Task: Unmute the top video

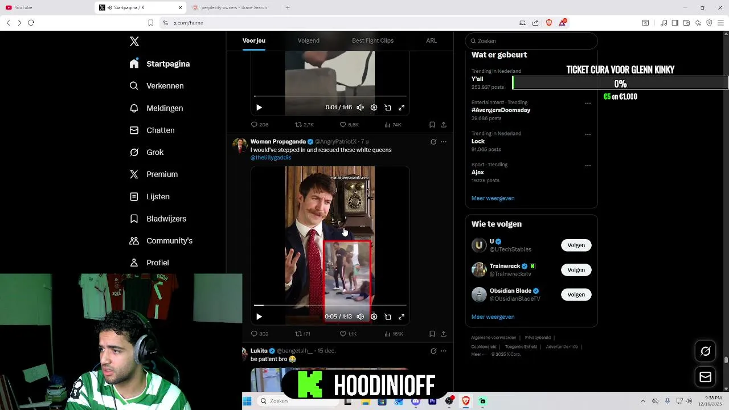Action: pyautogui.click(x=361, y=108)
